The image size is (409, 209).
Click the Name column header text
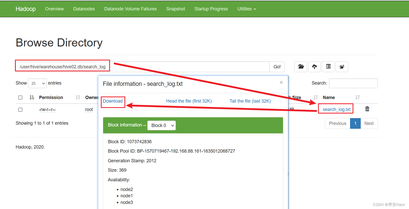tap(329, 98)
